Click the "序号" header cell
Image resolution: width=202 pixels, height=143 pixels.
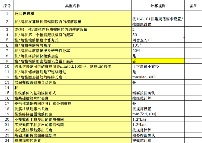coord(7,6)
